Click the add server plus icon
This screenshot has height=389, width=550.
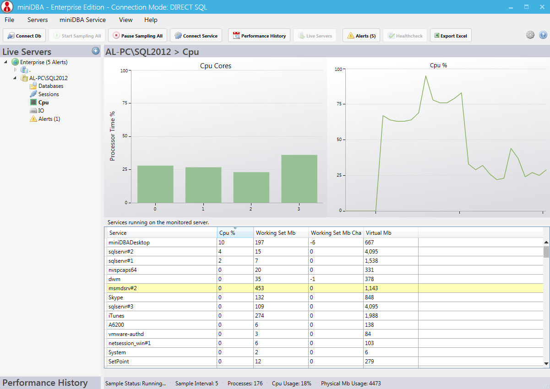[x=96, y=51]
